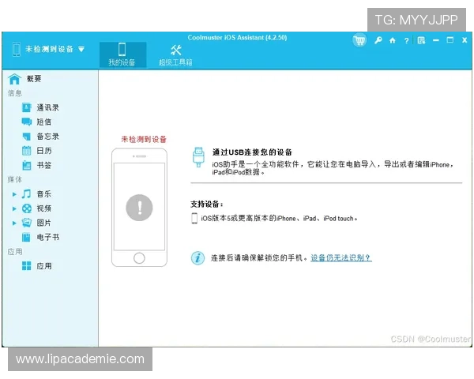Click the small phone icon by iOS版本
The image size is (474, 379).
coord(194,218)
